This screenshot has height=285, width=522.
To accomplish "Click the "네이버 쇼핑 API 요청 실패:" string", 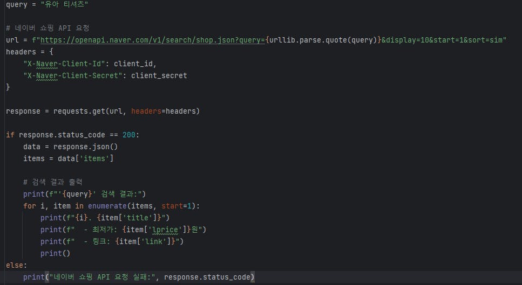I will coord(103,277).
